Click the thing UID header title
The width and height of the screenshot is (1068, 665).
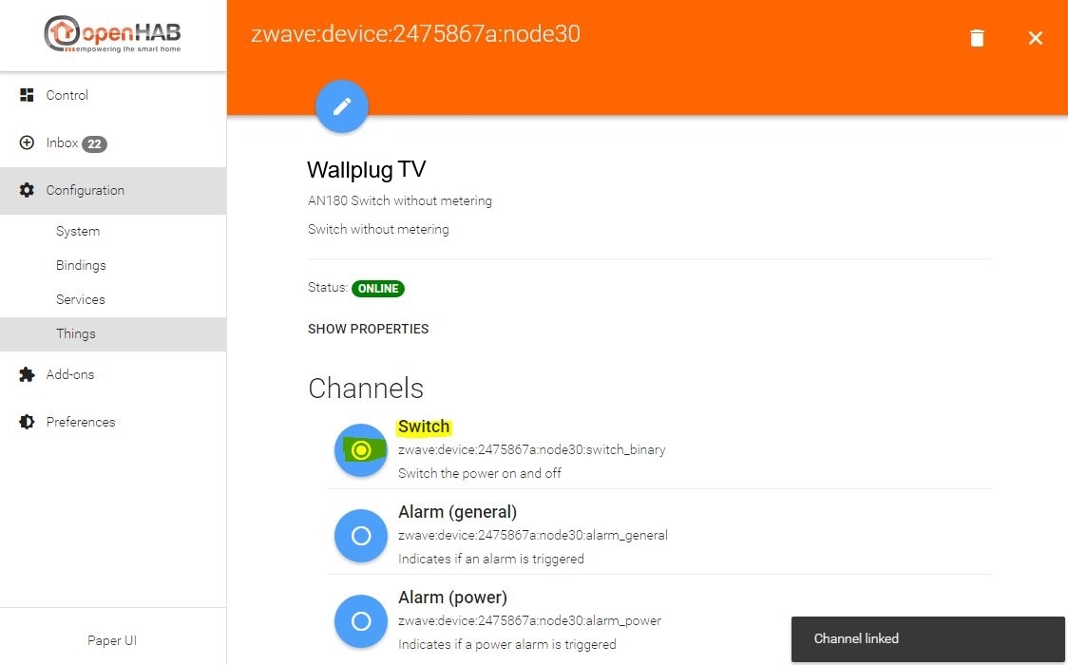pos(415,34)
